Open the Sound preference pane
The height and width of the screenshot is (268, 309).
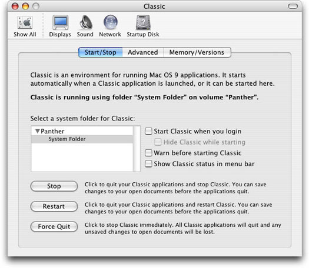85,26
